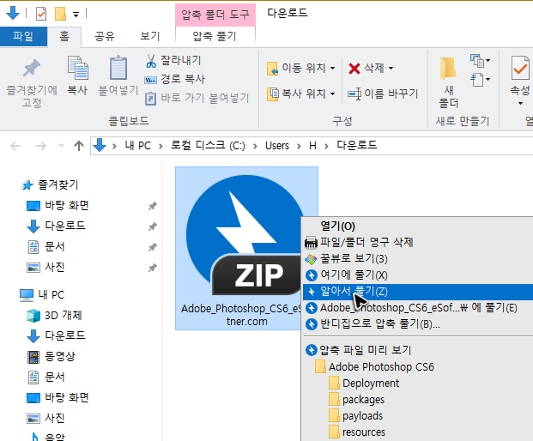The height and width of the screenshot is (441, 533).
Task: Click Adobe Photoshop CS6 folder in preview
Action: tap(374, 367)
